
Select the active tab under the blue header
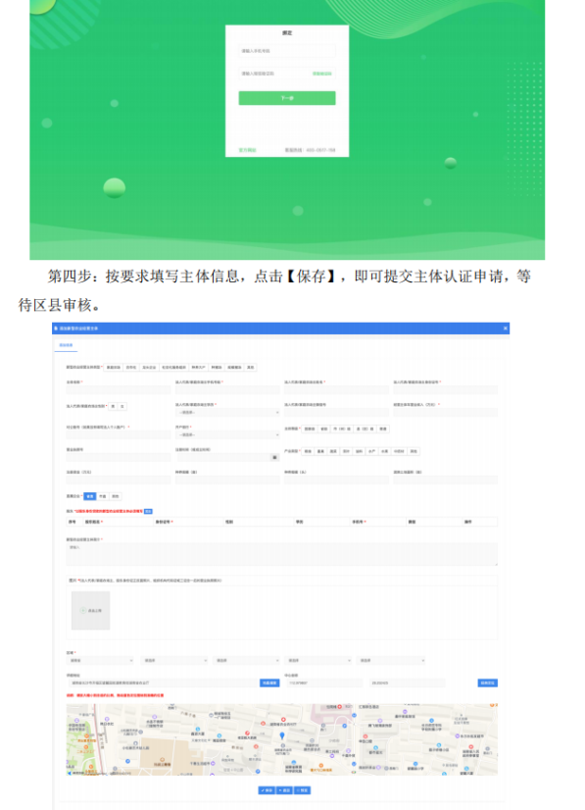pos(66,345)
